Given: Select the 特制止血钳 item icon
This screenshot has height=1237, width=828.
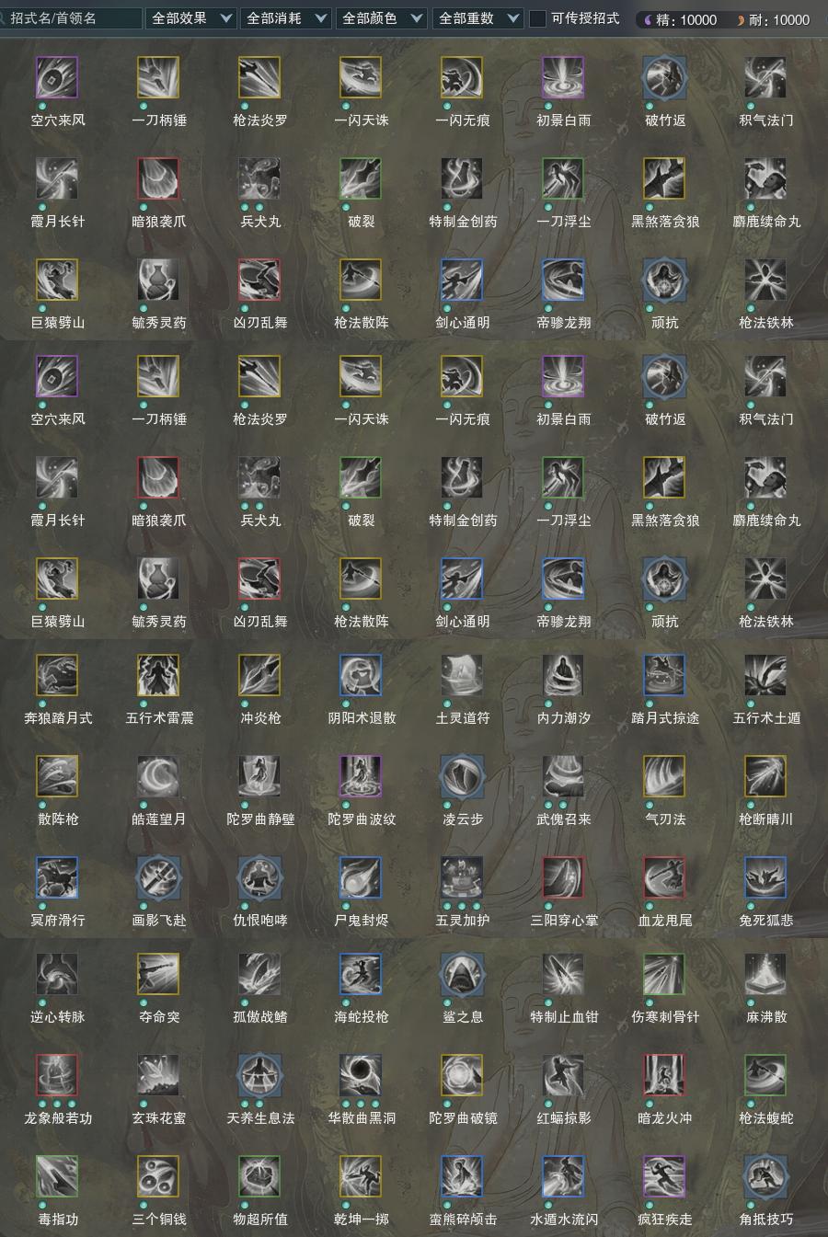Looking at the screenshot, I should [x=563, y=974].
